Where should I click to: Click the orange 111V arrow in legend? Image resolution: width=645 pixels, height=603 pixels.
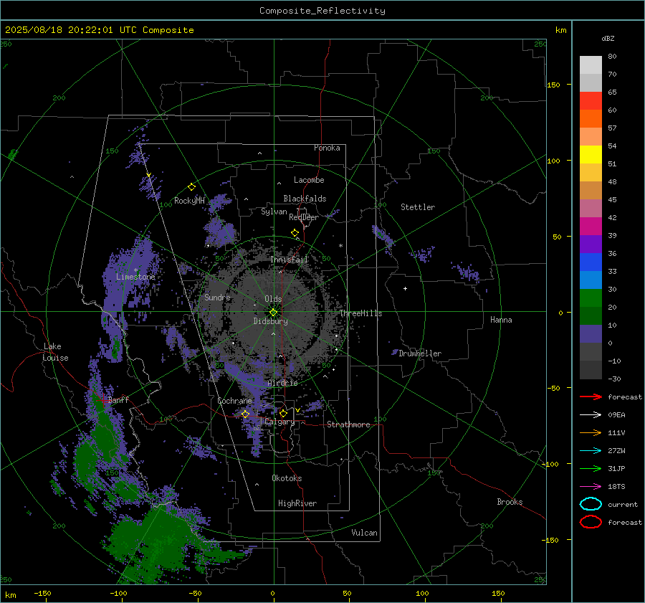[591, 432]
